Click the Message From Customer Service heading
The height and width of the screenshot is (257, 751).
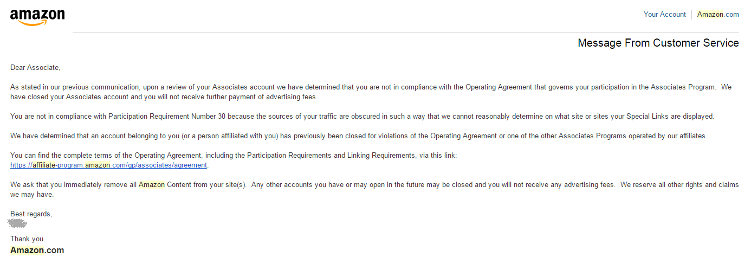click(x=658, y=43)
